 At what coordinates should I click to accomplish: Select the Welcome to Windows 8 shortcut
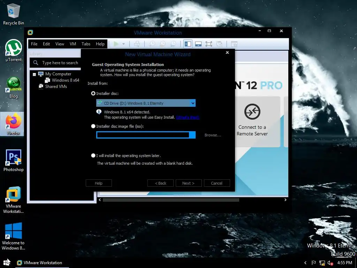coord(14,237)
